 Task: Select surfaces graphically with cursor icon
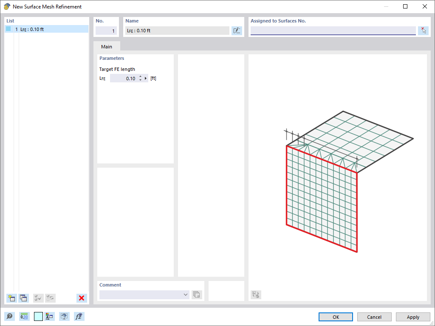[423, 30]
